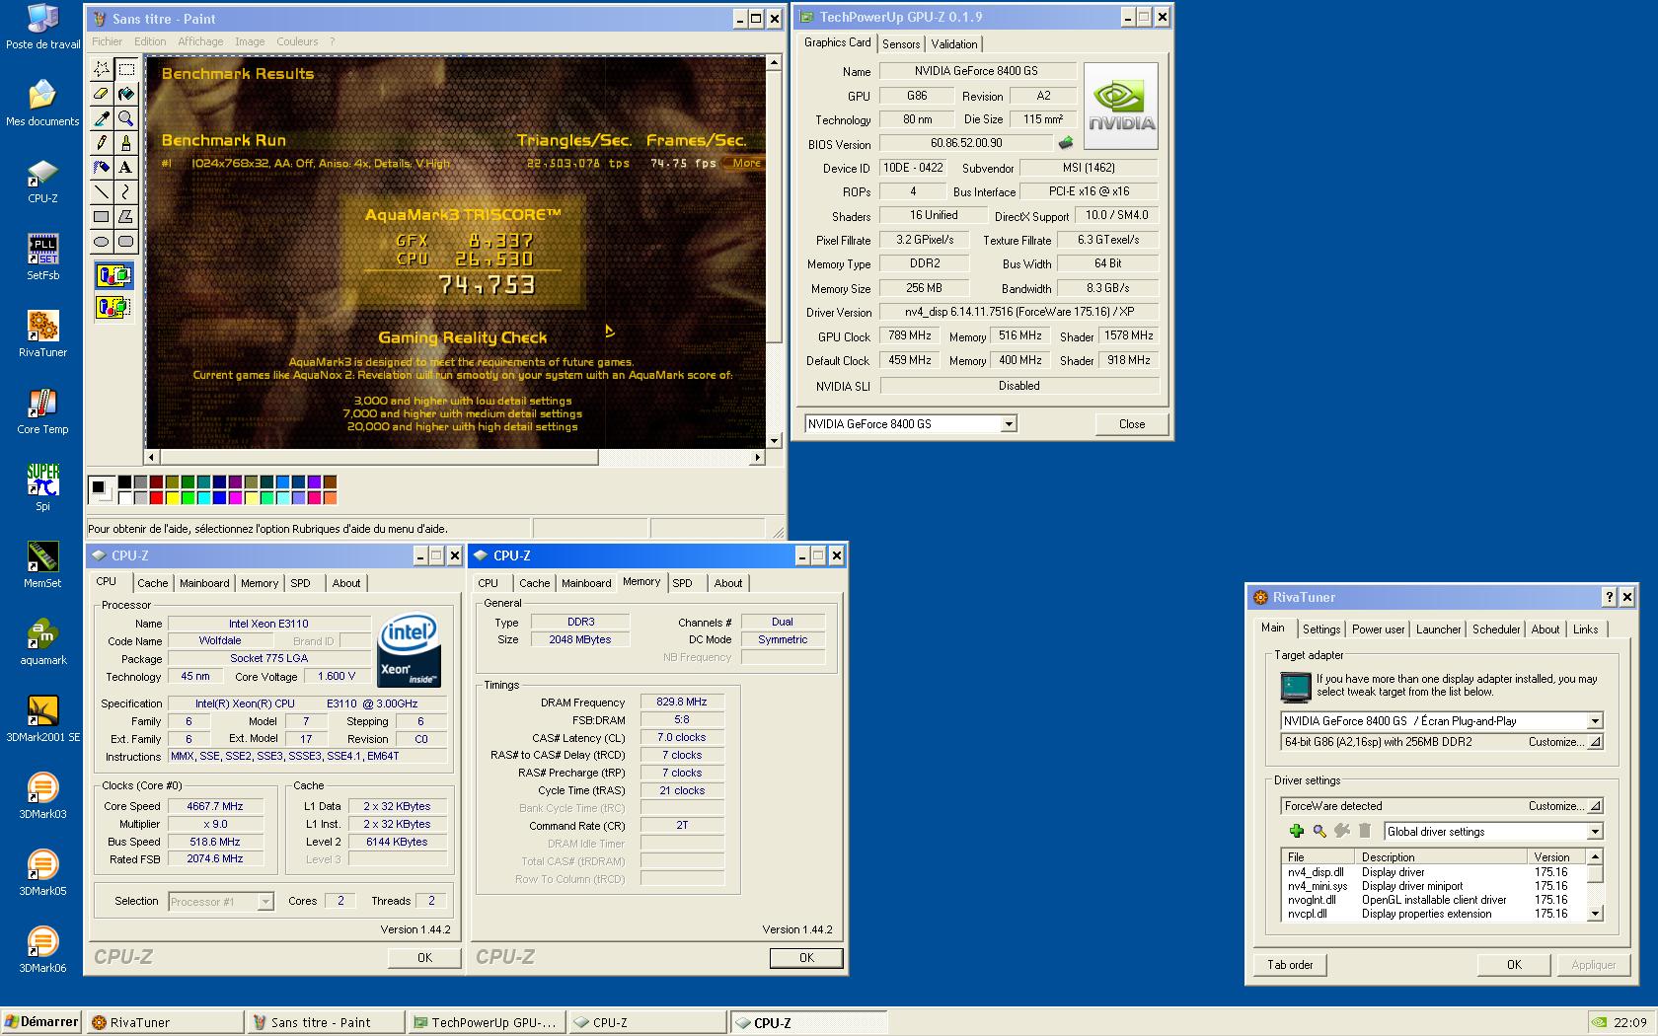Click OK button in RivaTuner
The image size is (1658, 1036).
(1514, 965)
